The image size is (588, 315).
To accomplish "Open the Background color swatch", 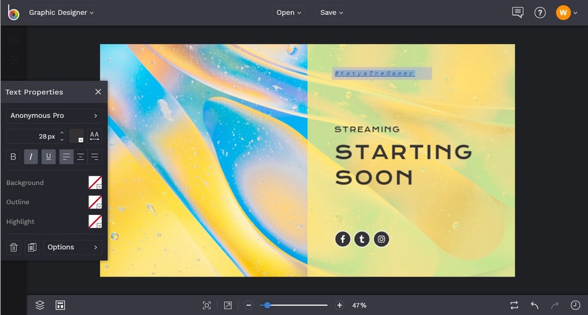I will pyautogui.click(x=95, y=183).
